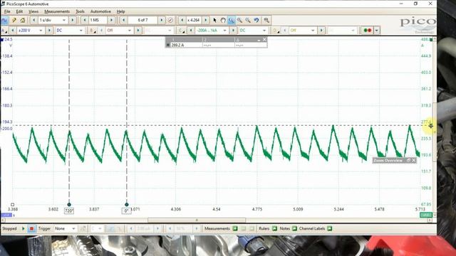Step Channel A range down
Viewport: 456px width, 256px height.
coord(13,31)
